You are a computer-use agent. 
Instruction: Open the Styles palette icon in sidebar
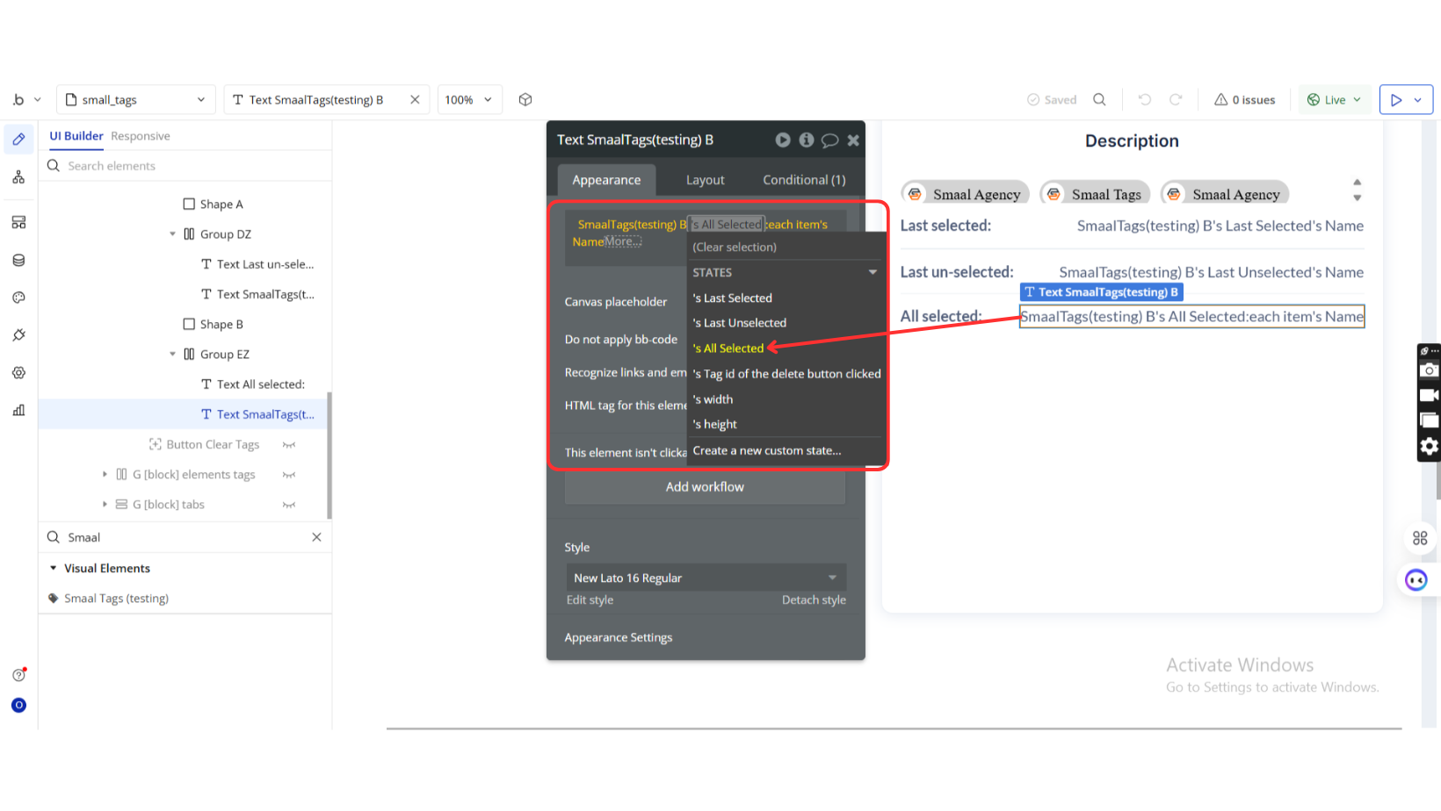coord(18,298)
